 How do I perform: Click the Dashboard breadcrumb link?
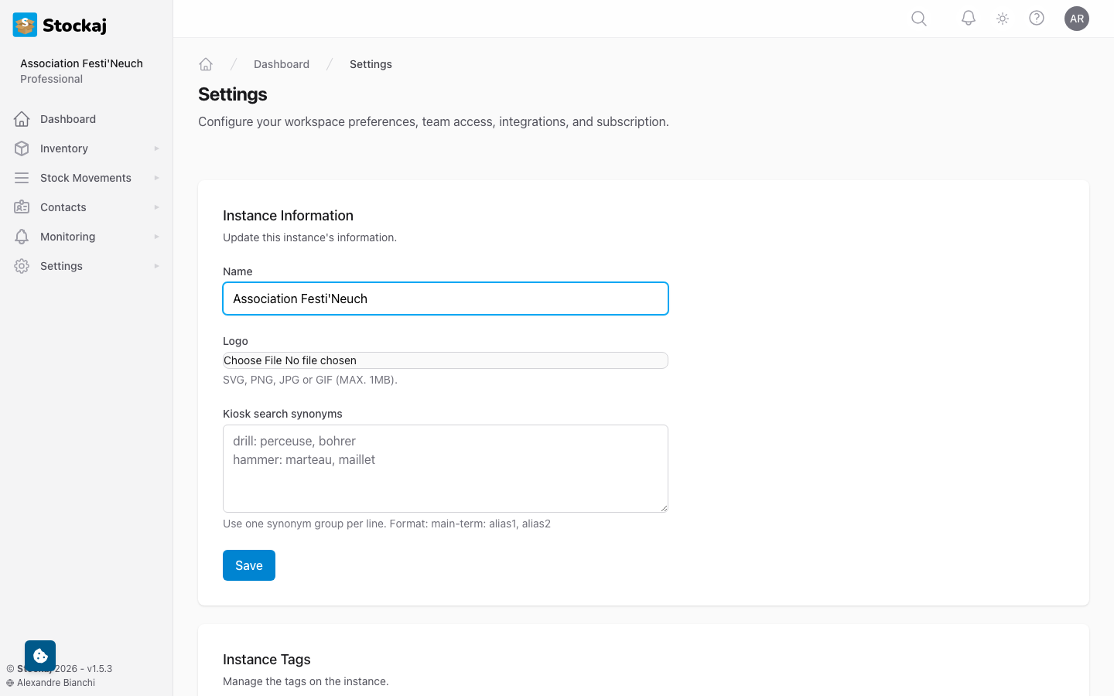click(x=282, y=64)
